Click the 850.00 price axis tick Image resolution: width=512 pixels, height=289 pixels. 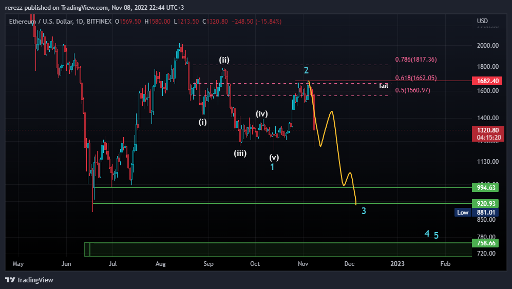coord(486,219)
